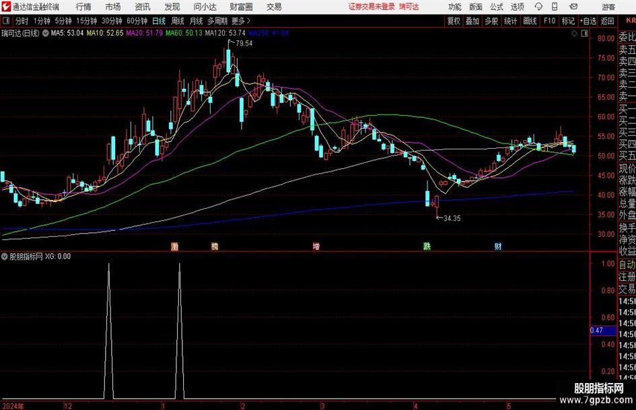The image size is (636, 410).
Task: Click the 叠加 overlay button
Action: pyautogui.click(x=472, y=21)
